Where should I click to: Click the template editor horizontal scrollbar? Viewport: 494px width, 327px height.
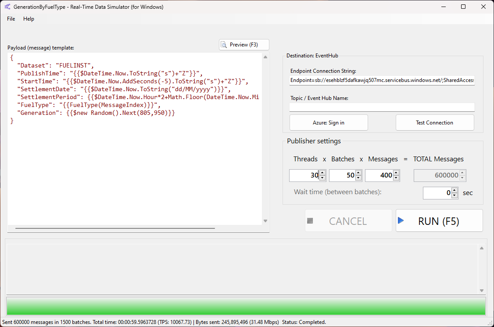(115, 228)
